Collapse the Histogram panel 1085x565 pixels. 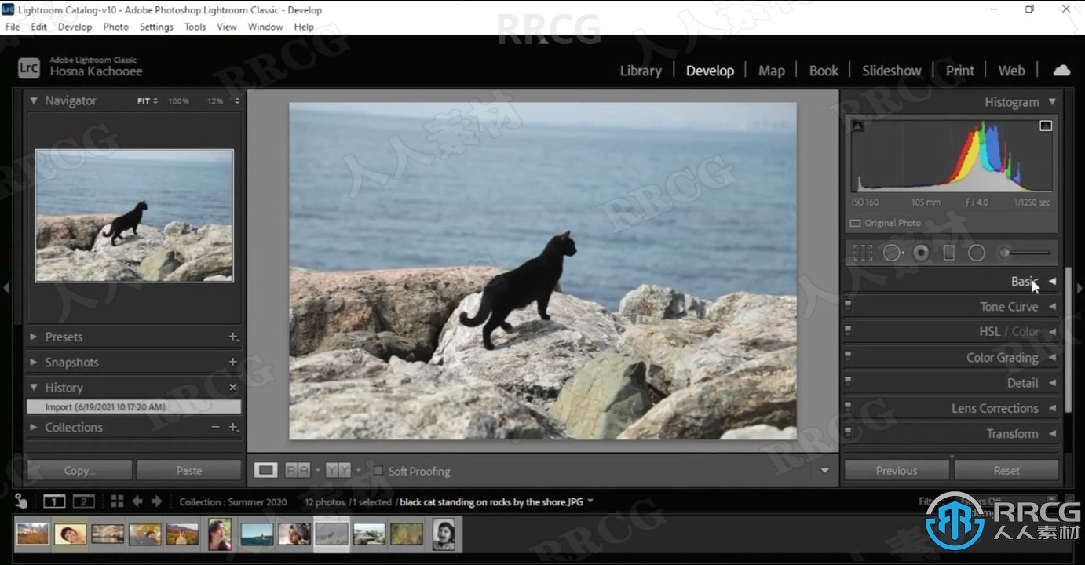pos(1052,101)
